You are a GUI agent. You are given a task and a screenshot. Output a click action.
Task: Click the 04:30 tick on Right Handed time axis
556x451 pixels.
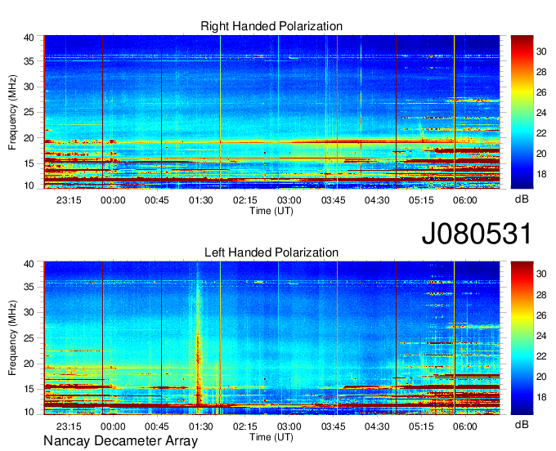(x=377, y=200)
